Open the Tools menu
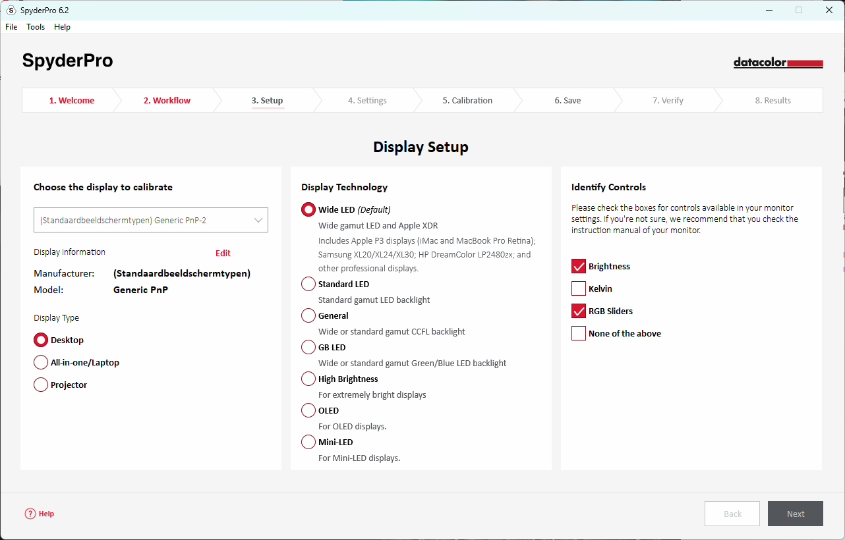Viewport: 845px width, 540px height. pyautogui.click(x=36, y=27)
